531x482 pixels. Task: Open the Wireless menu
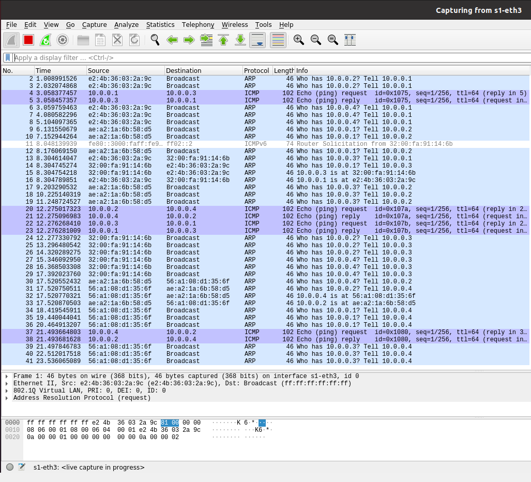[235, 25]
